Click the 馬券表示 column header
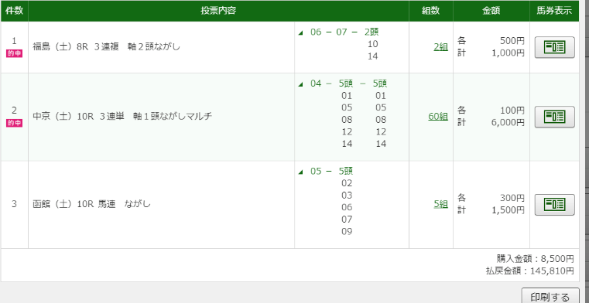The image size is (589, 303). point(554,11)
